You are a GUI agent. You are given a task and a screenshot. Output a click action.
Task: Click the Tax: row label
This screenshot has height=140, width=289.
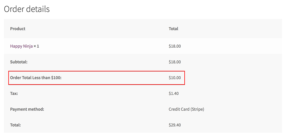[x=14, y=94]
